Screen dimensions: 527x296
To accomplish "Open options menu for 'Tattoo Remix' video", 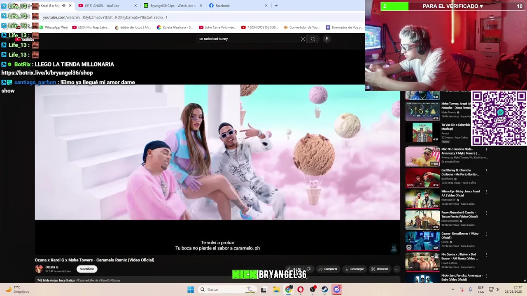I will [x=486, y=213].
